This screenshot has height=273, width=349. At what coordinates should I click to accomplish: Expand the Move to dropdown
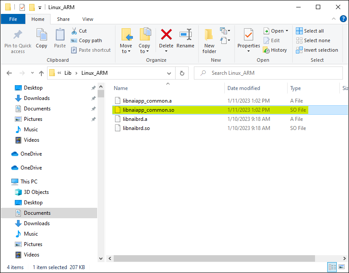pyautogui.click(x=126, y=52)
